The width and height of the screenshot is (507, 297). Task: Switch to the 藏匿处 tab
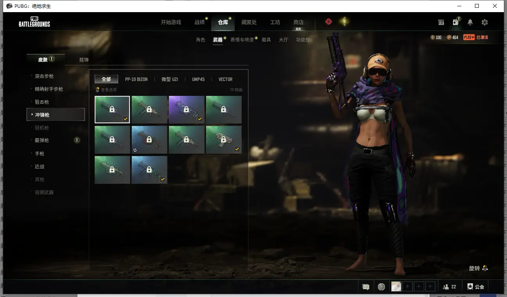tap(249, 22)
